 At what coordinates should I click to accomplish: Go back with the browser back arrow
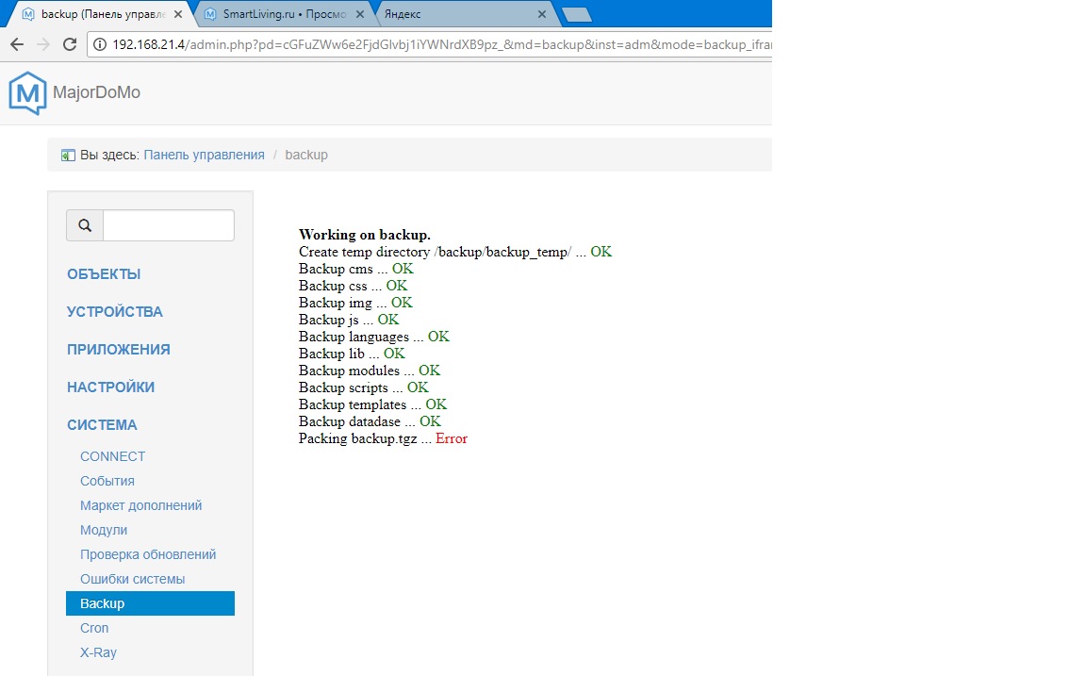(17, 44)
